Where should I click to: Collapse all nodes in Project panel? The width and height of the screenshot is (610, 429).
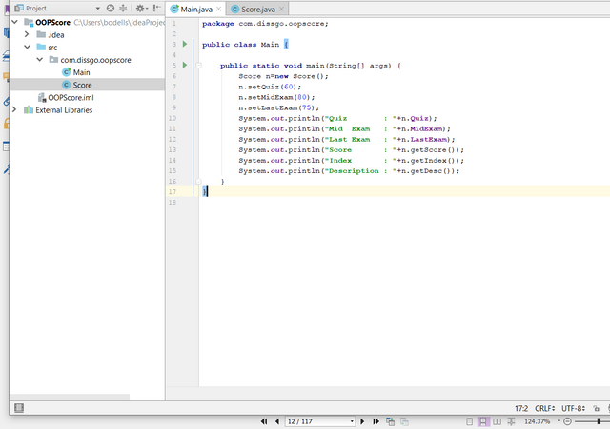123,9
